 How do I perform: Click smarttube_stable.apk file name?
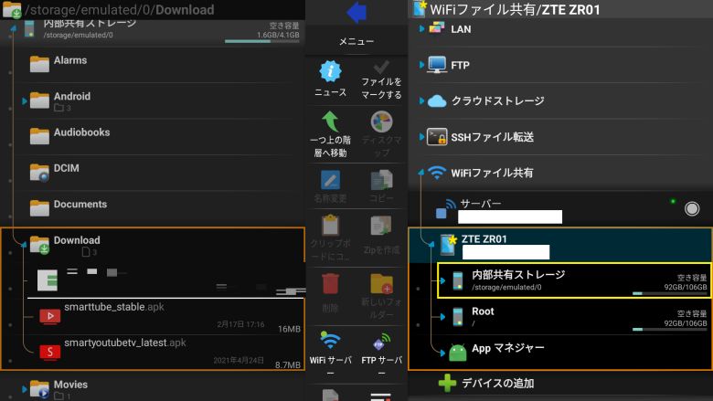[114, 307]
